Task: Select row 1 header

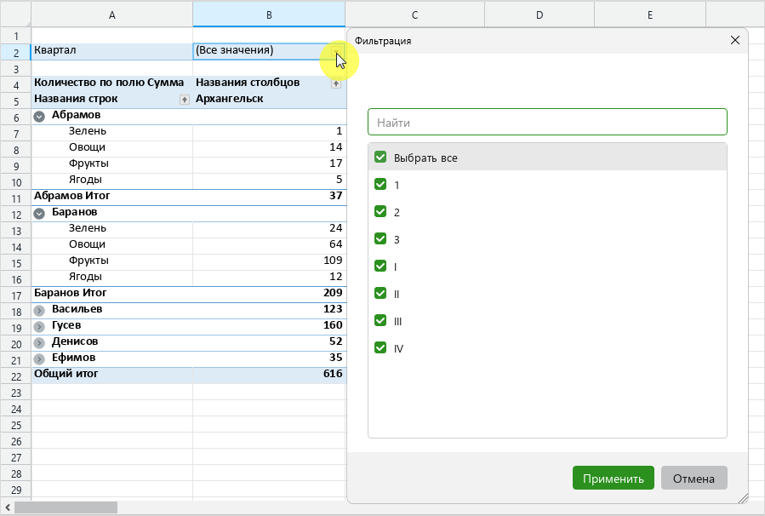Action: (16, 36)
